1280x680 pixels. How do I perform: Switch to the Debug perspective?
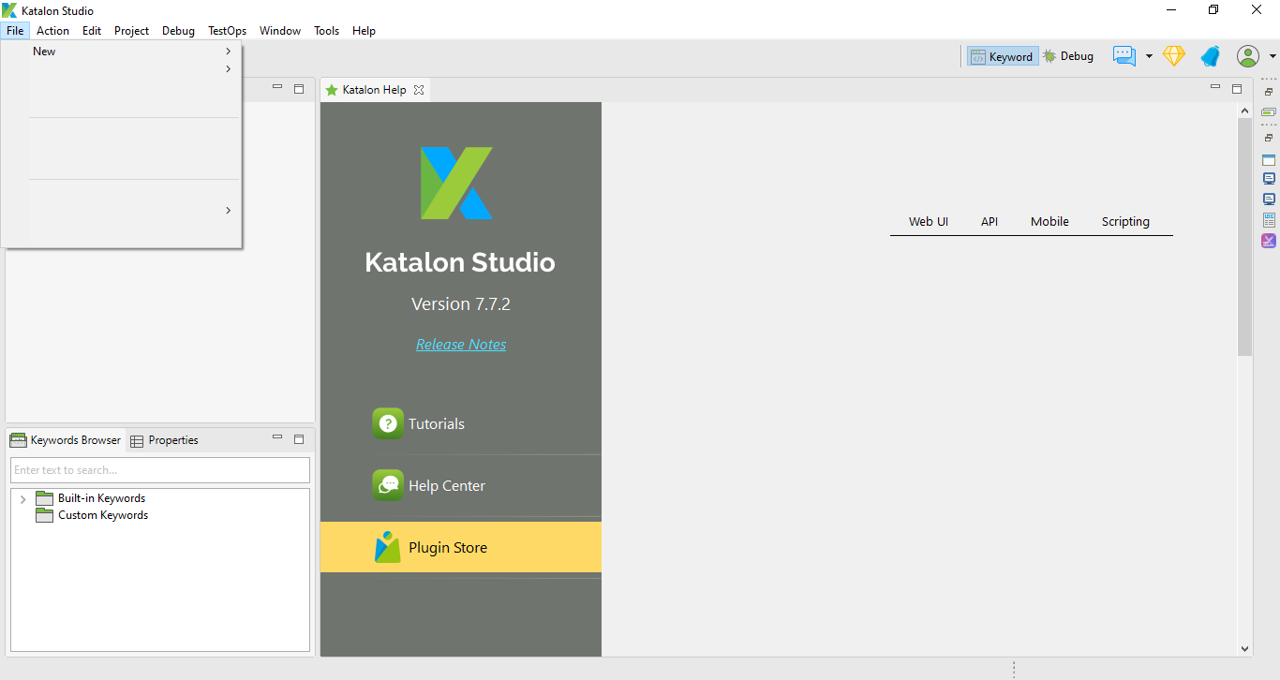tap(1068, 56)
